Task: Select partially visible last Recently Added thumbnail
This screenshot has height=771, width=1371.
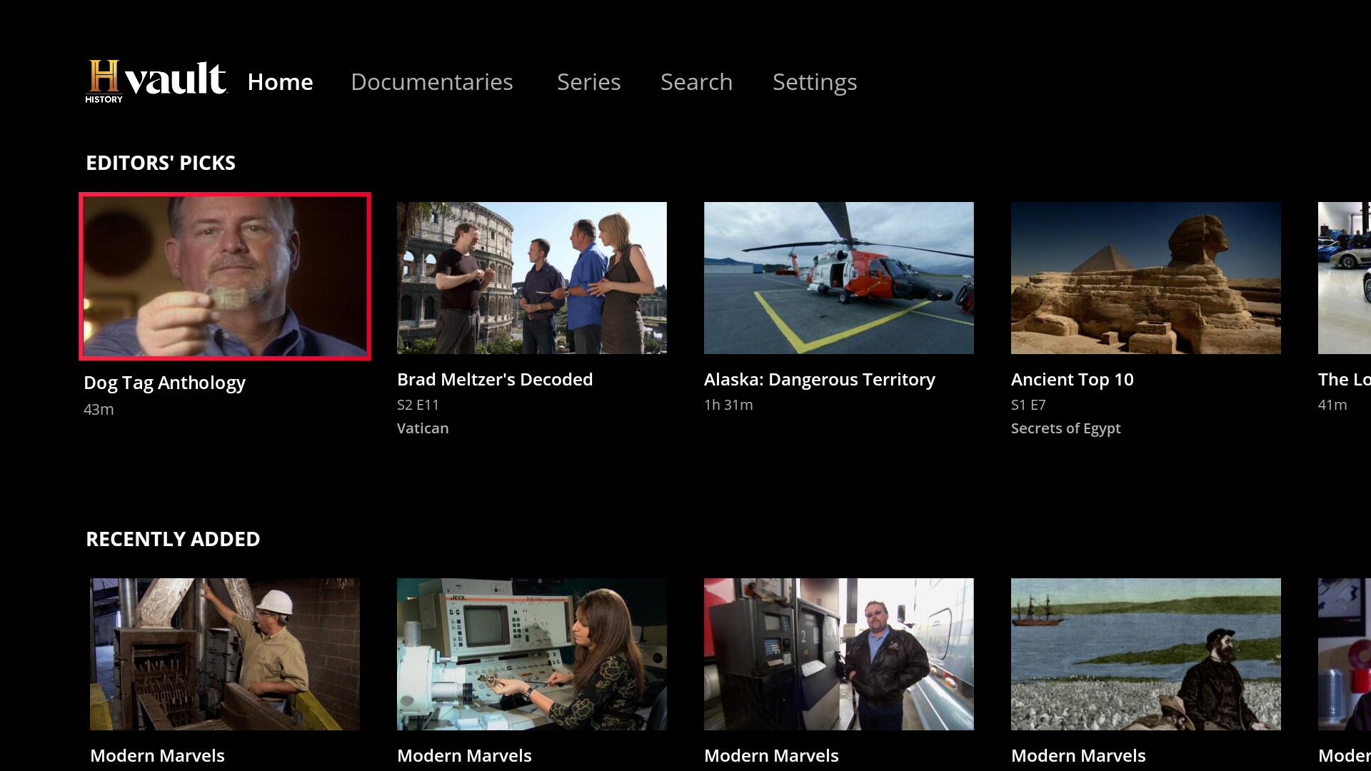Action: [x=1345, y=654]
